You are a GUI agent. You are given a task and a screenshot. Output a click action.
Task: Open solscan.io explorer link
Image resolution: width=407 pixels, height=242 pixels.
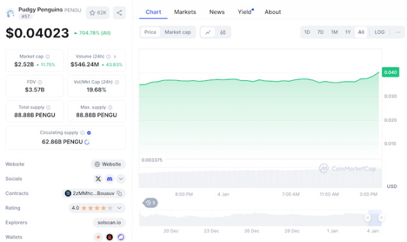tap(110, 222)
